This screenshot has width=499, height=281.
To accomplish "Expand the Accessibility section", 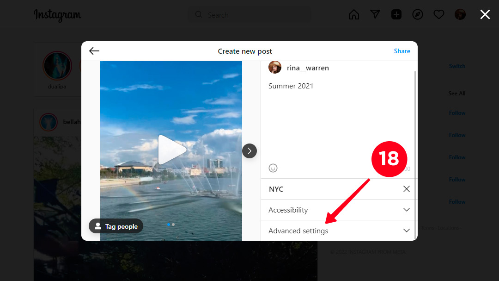I will (x=339, y=210).
